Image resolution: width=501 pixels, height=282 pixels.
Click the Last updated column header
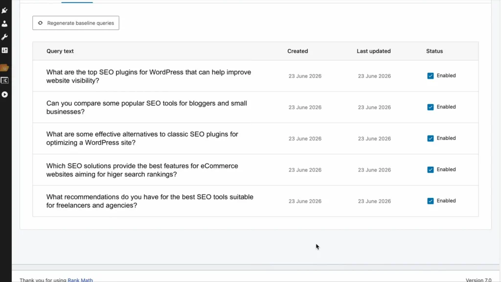click(x=373, y=51)
